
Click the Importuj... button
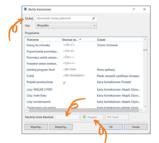(x=36, y=127)
